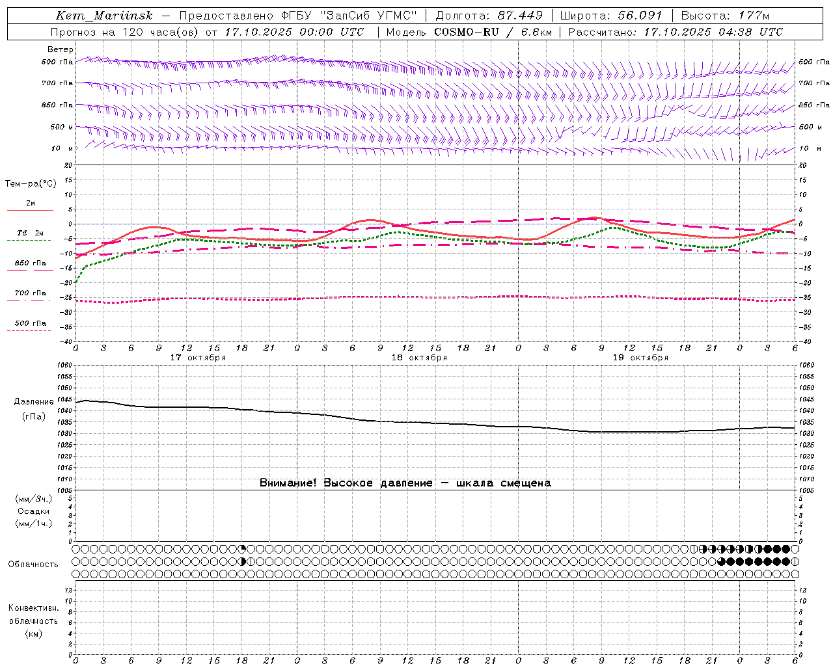Select the Долгота: 87.449 value
Screen dimensions: 833x666
[x=490, y=16]
